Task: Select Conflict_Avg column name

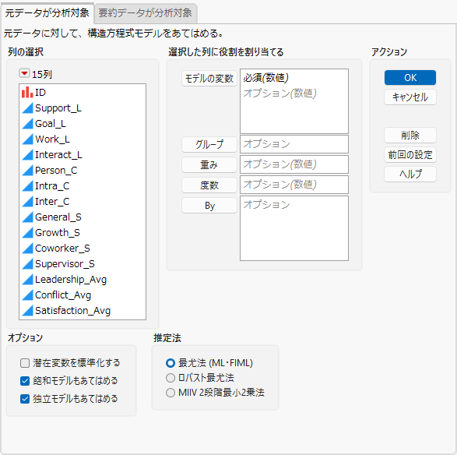Action: pos(63,295)
